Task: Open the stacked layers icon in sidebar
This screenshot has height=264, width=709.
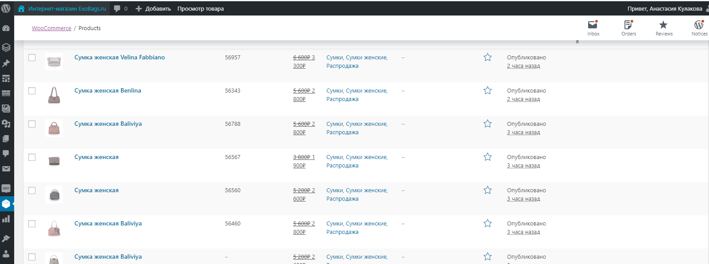Action: click(x=6, y=47)
